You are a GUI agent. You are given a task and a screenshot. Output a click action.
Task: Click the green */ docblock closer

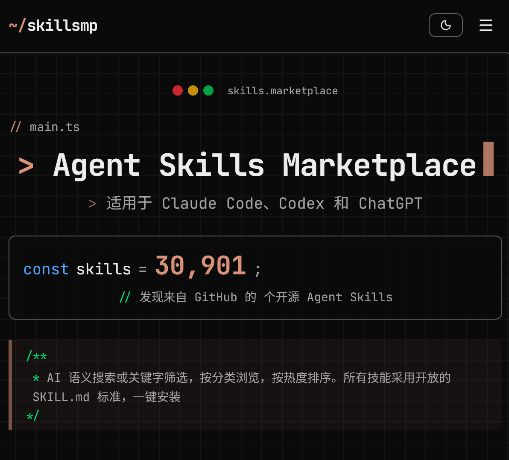coord(33,414)
